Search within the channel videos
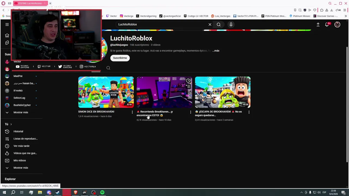This screenshot has width=349, height=196. pyautogui.click(x=108, y=68)
